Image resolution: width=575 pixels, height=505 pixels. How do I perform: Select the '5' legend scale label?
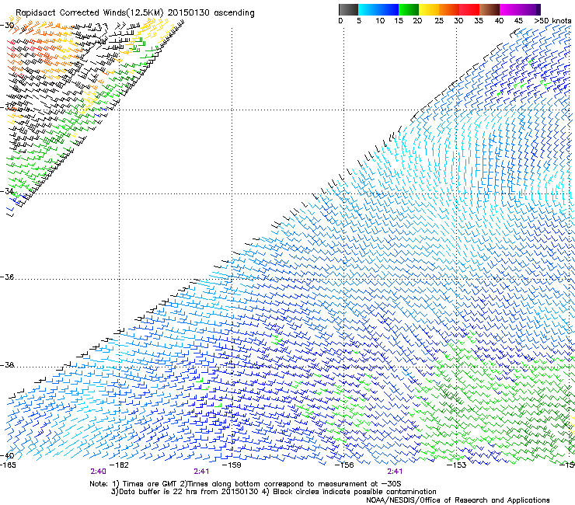(x=359, y=21)
